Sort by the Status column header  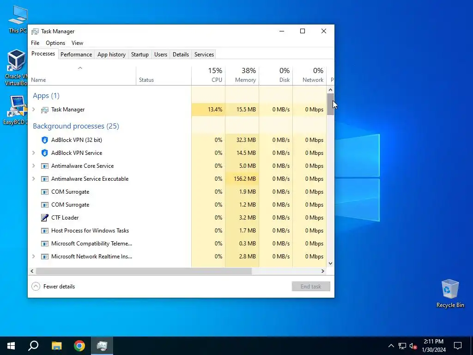point(164,75)
